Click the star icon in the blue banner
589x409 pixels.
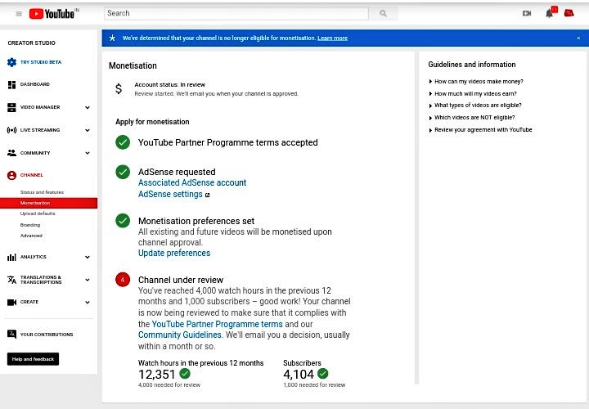[112, 38]
